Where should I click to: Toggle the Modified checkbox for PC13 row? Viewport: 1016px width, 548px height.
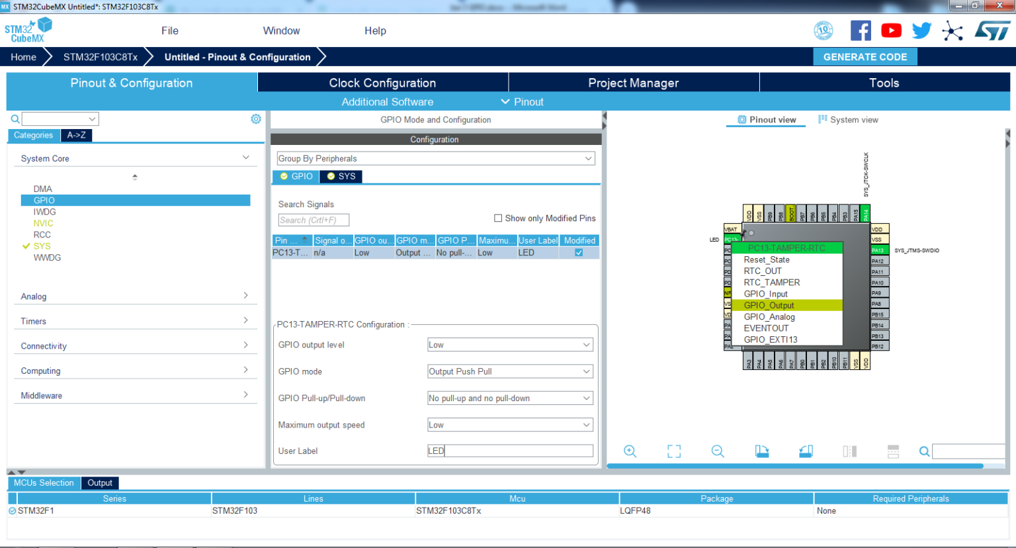tap(579, 253)
